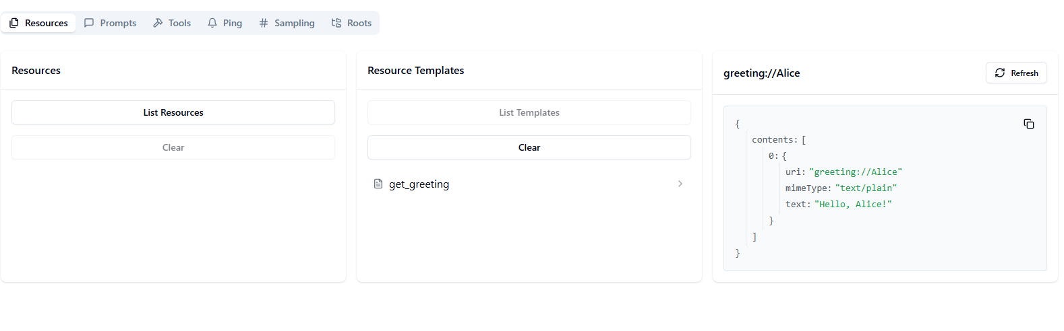Viewport: 1064px width, 331px height.
Task: Click the Refresh circular arrows icon
Action: point(1000,73)
